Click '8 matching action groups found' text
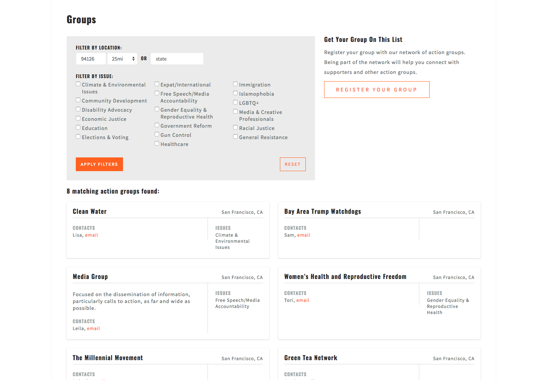 point(113,191)
